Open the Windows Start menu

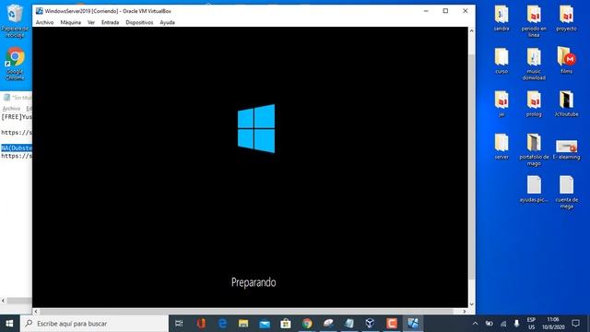tap(9, 324)
